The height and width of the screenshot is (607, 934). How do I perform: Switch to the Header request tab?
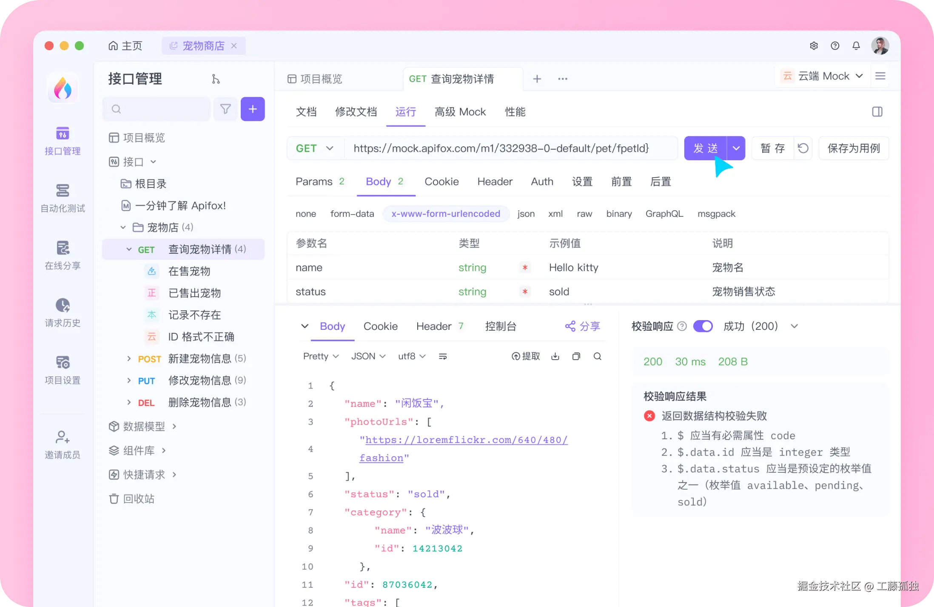click(x=495, y=182)
